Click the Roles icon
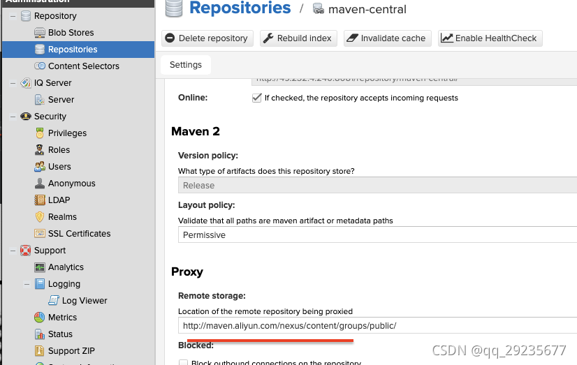 [40, 149]
